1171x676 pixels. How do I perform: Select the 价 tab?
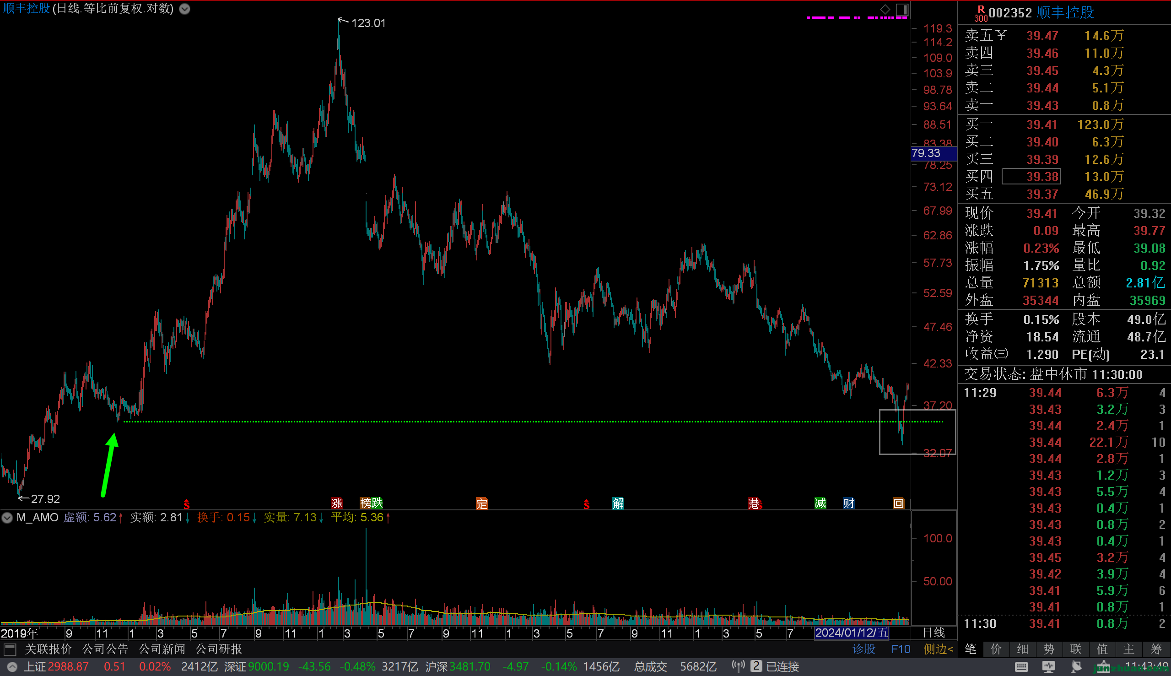click(x=996, y=649)
